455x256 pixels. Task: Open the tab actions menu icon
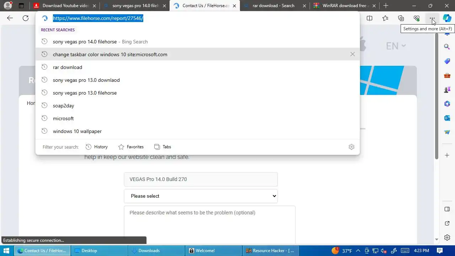(x=21, y=6)
